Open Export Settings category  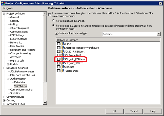tap(19, 39)
